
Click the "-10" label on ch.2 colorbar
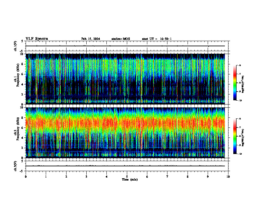(240, 154)
